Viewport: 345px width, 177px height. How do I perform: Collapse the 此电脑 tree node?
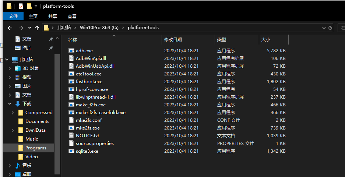[7, 60]
